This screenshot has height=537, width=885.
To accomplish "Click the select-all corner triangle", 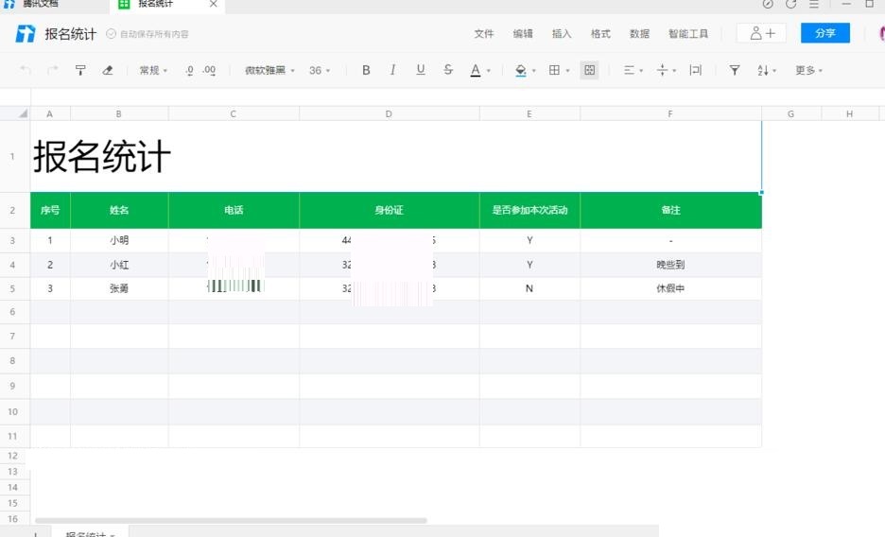I will [x=23, y=113].
